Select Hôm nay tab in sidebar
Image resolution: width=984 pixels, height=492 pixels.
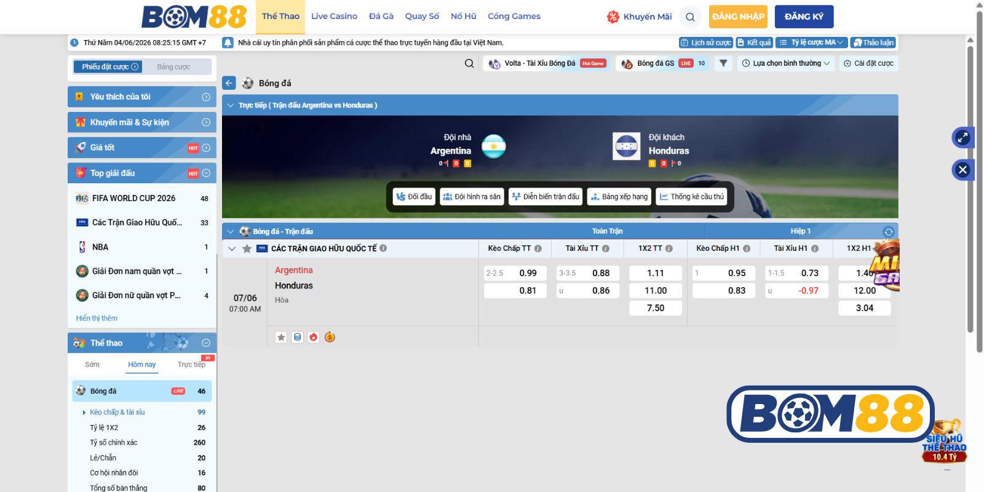(x=142, y=365)
